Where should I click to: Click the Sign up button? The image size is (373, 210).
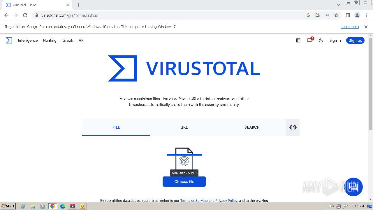[355, 41]
